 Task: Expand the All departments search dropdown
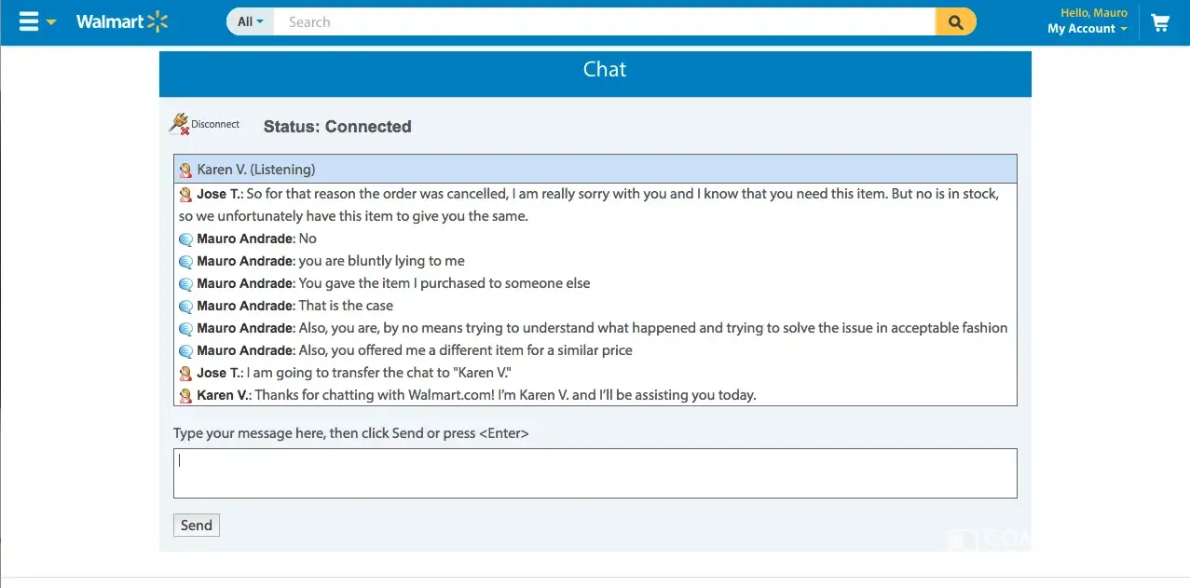[250, 21]
